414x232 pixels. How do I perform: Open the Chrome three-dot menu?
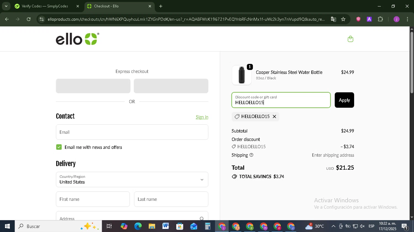tap(407, 19)
